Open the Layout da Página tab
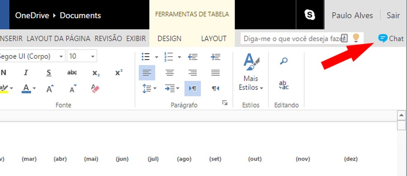Viewport: 407px width, 176px height. pos(58,39)
